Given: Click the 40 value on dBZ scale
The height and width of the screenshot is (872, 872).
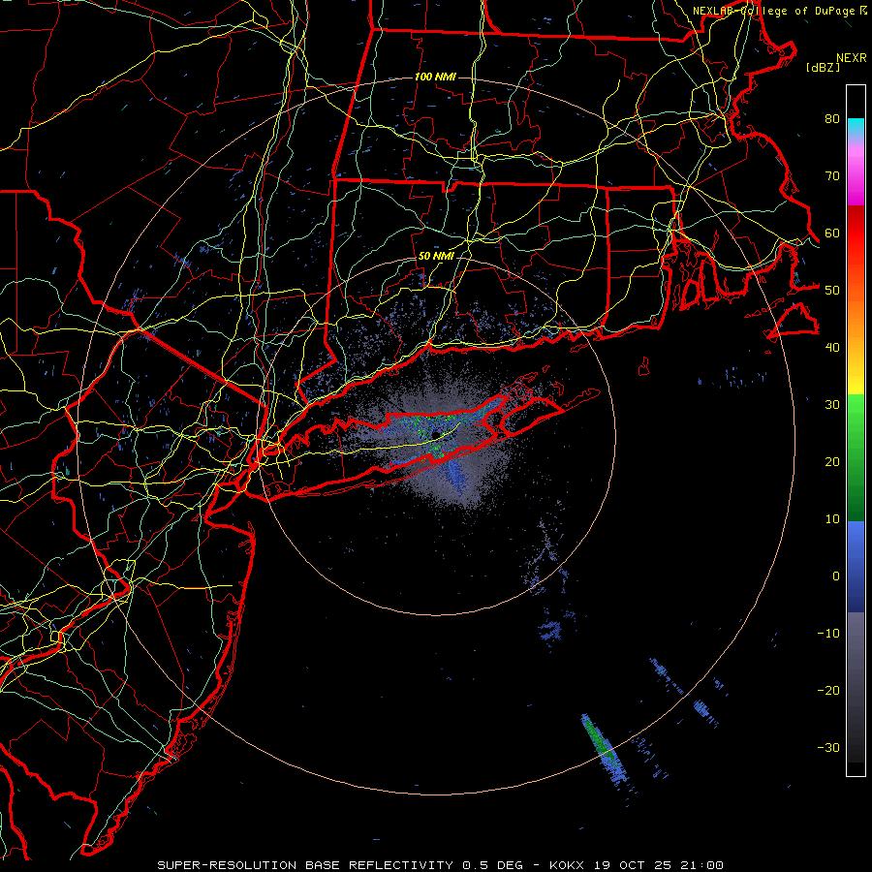Looking at the screenshot, I should tap(832, 348).
